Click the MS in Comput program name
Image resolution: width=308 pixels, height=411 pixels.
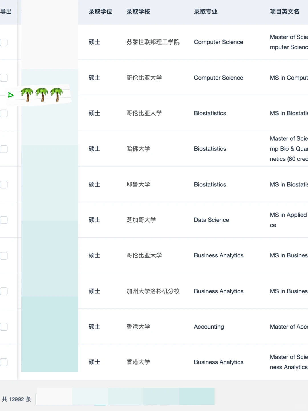tap(289, 78)
